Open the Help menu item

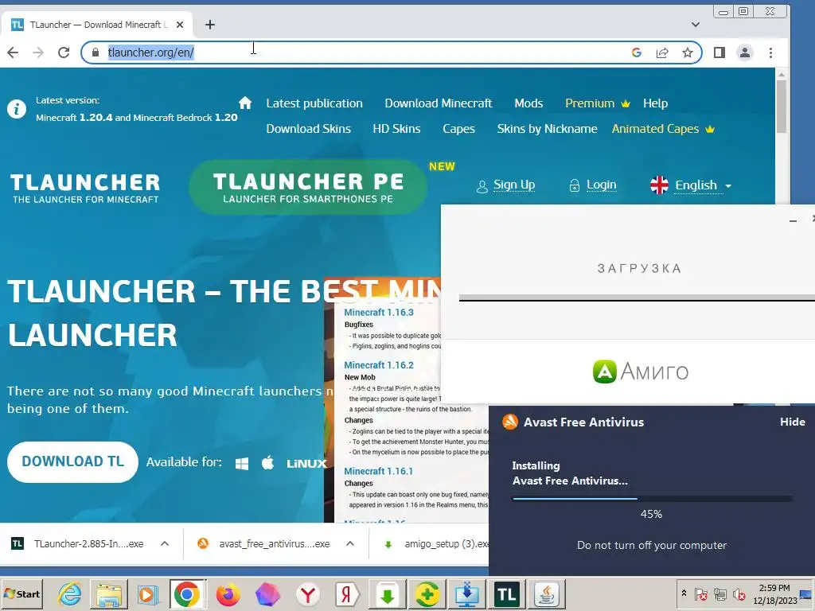coord(655,103)
